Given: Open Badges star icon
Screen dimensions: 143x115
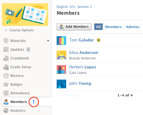Looking at the screenshot, I should (6, 84).
